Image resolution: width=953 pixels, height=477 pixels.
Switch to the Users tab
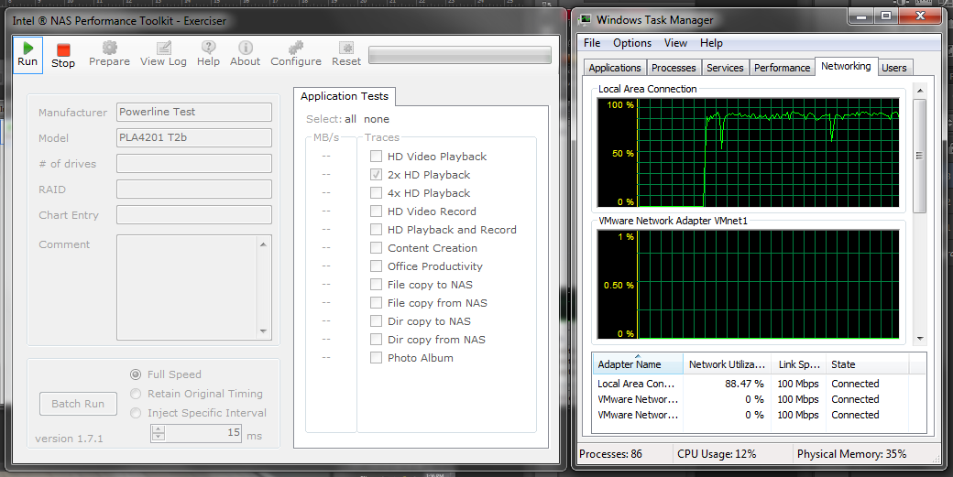894,68
